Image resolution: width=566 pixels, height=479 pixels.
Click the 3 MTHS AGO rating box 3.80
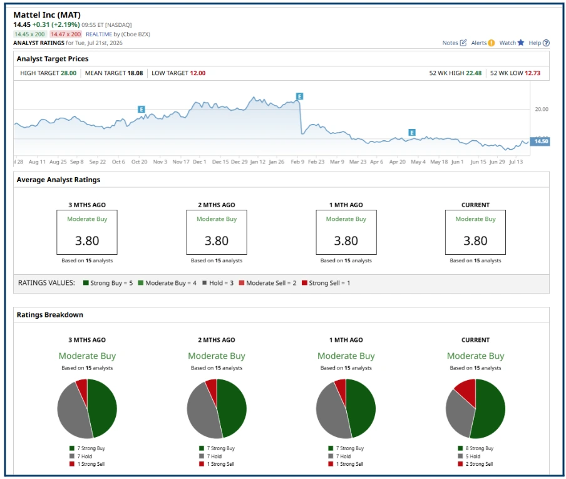[87, 232]
